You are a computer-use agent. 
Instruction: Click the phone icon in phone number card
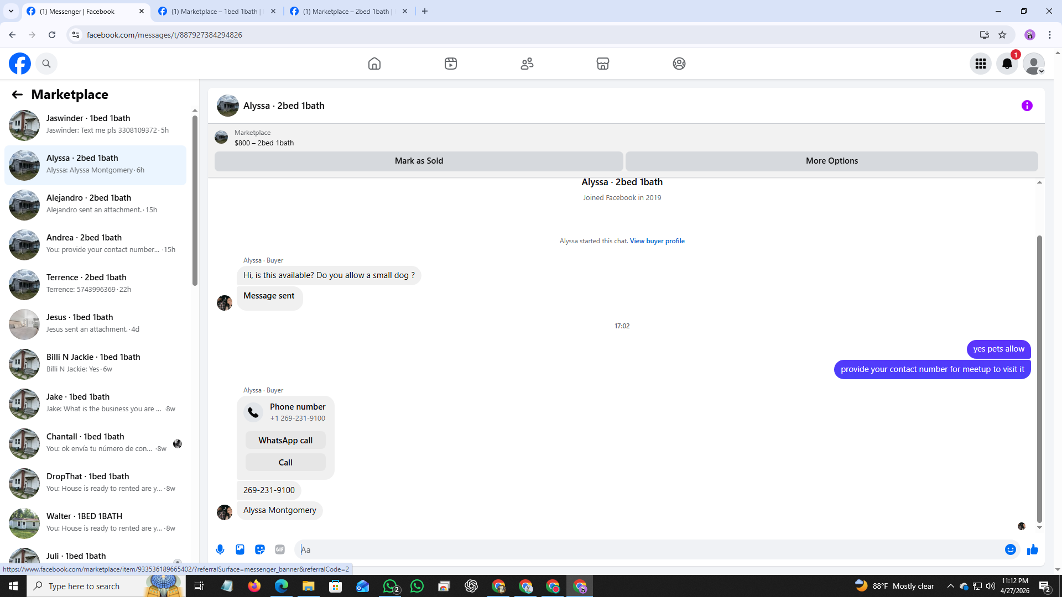pyautogui.click(x=253, y=412)
